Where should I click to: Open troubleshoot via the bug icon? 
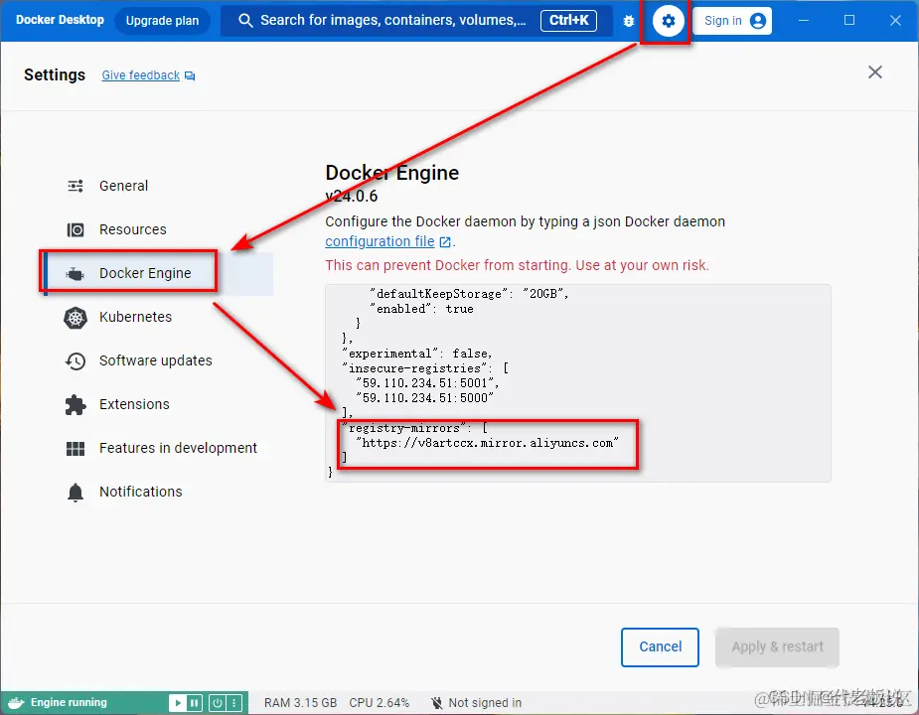(x=629, y=21)
